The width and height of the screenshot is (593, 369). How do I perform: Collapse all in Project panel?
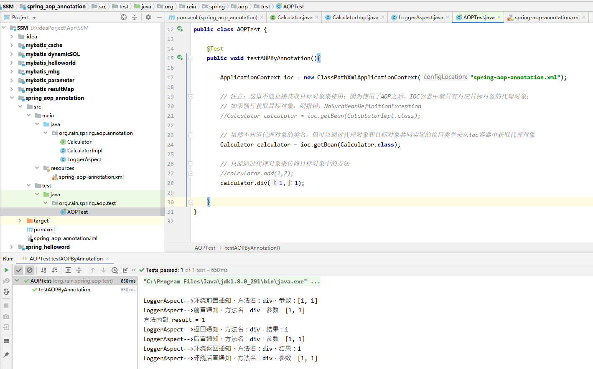135,17
